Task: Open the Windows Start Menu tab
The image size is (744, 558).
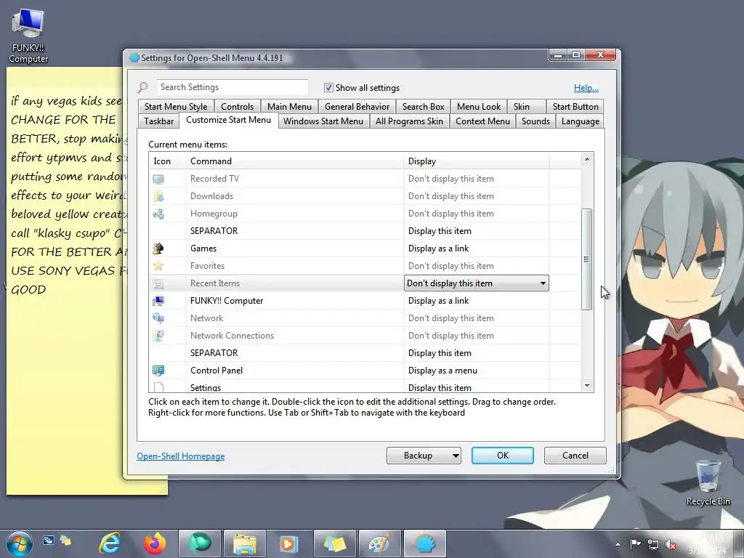Action: pyautogui.click(x=323, y=121)
